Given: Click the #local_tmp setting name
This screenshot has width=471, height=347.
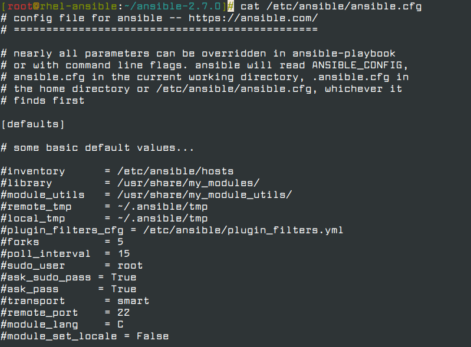Looking at the screenshot, I should click(30, 219).
